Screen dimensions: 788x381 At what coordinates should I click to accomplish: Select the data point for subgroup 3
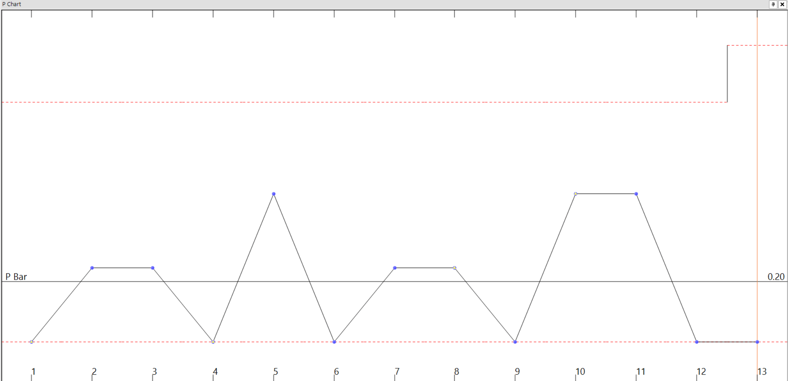pyautogui.click(x=153, y=268)
